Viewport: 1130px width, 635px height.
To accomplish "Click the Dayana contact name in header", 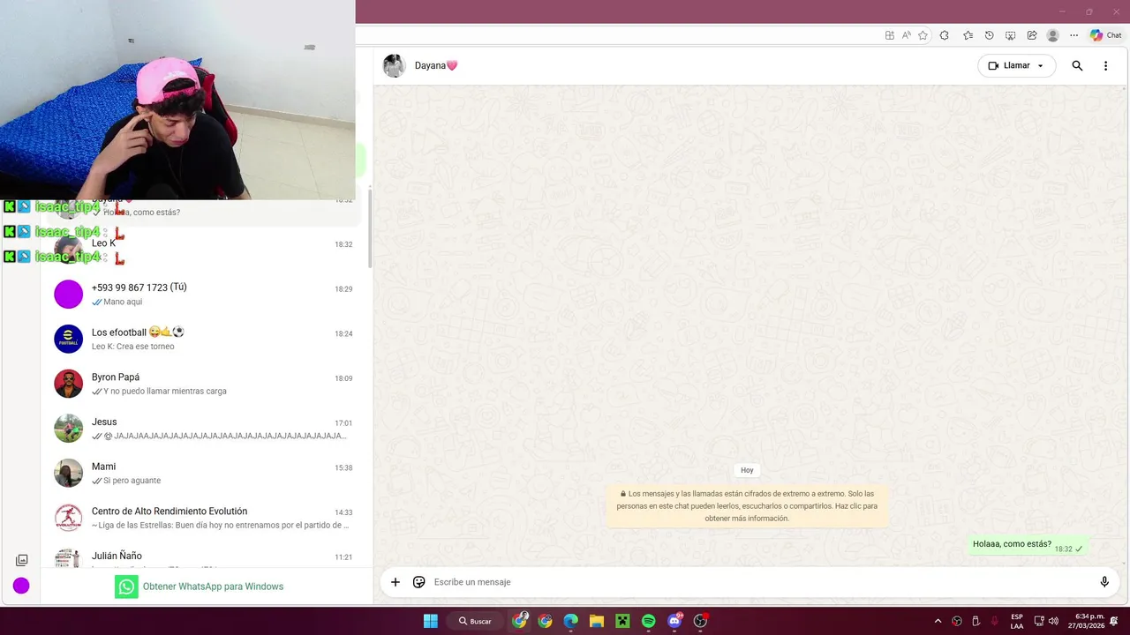I will [436, 65].
